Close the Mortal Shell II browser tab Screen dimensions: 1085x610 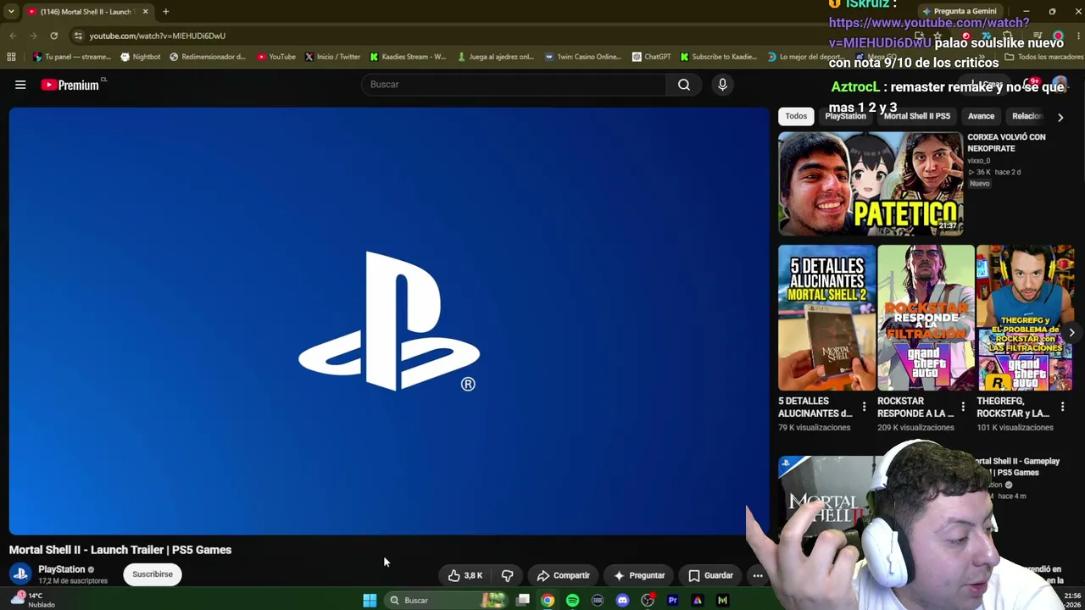[145, 12]
